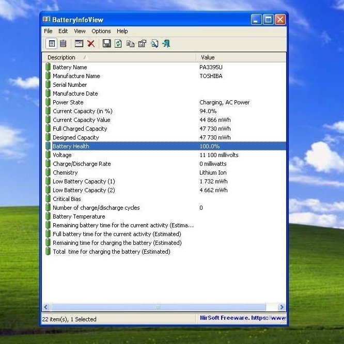Select 'Total time for charging the battery' row

point(164,252)
